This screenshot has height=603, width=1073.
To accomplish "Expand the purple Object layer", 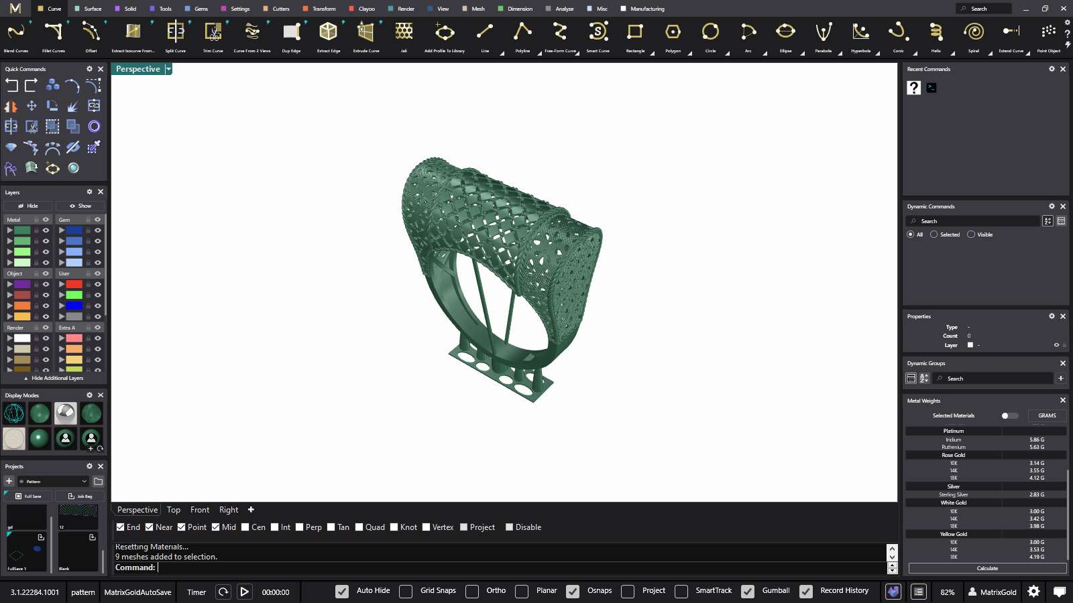I will [9, 284].
